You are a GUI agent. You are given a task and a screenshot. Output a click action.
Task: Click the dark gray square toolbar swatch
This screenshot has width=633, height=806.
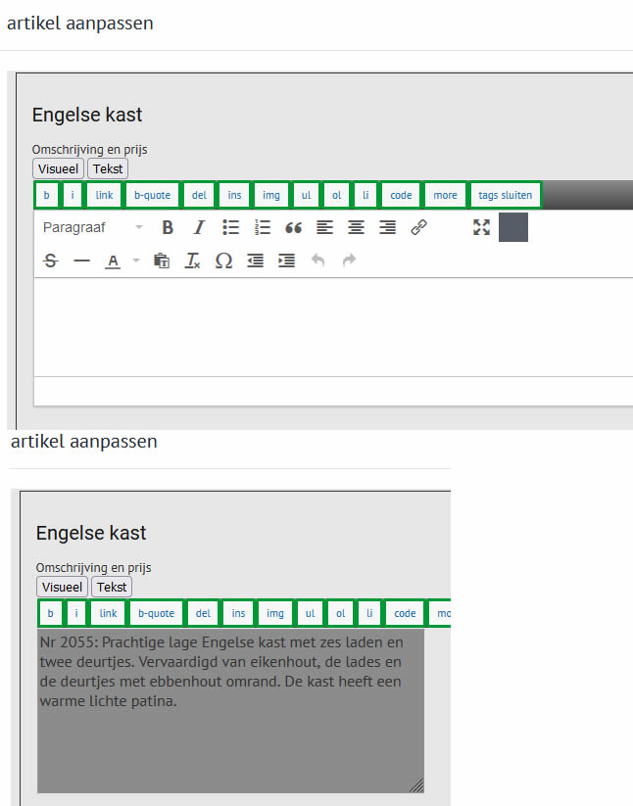(513, 227)
